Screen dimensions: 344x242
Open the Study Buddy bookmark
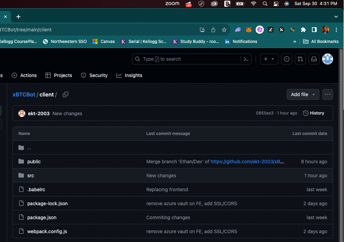click(196, 42)
